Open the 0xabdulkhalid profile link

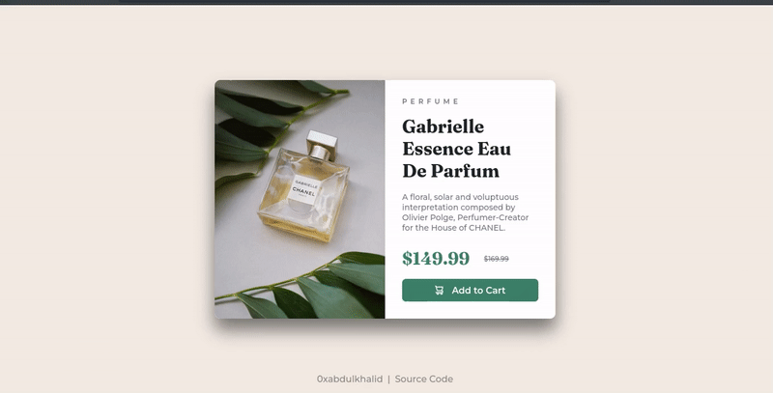pyautogui.click(x=350, y=379)
